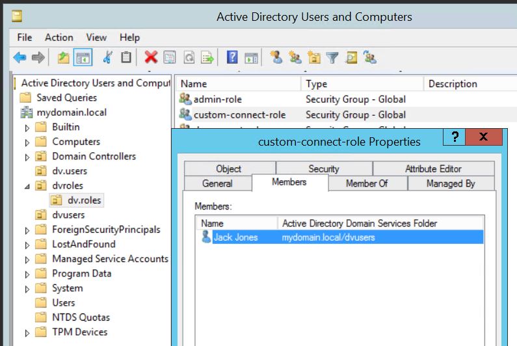Image resolution: width=517 pixels, height=346 pixels.
Task: Open Help via blue question mark icon
Action: [x=232, y=58]
